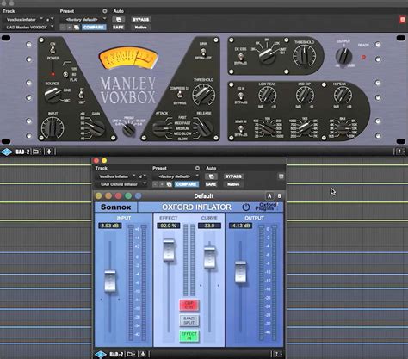Image resolution: width=408 pixels, height=359 pixels.
Task: Click the Sonnox logo in the Inflator header
Action: click(x=115, y=207)
